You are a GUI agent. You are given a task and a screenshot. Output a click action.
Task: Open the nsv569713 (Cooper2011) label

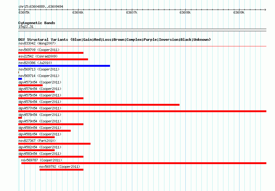pyautogui.click(x=39, y=69)
